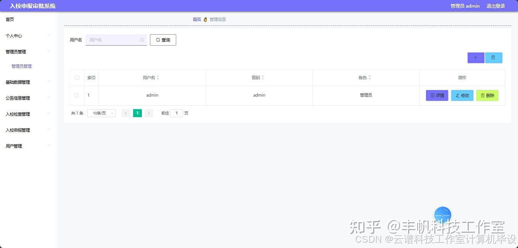Select the 管理员管理 submenu item
Viewport: 518px width, 248px height.
point(21,66)
